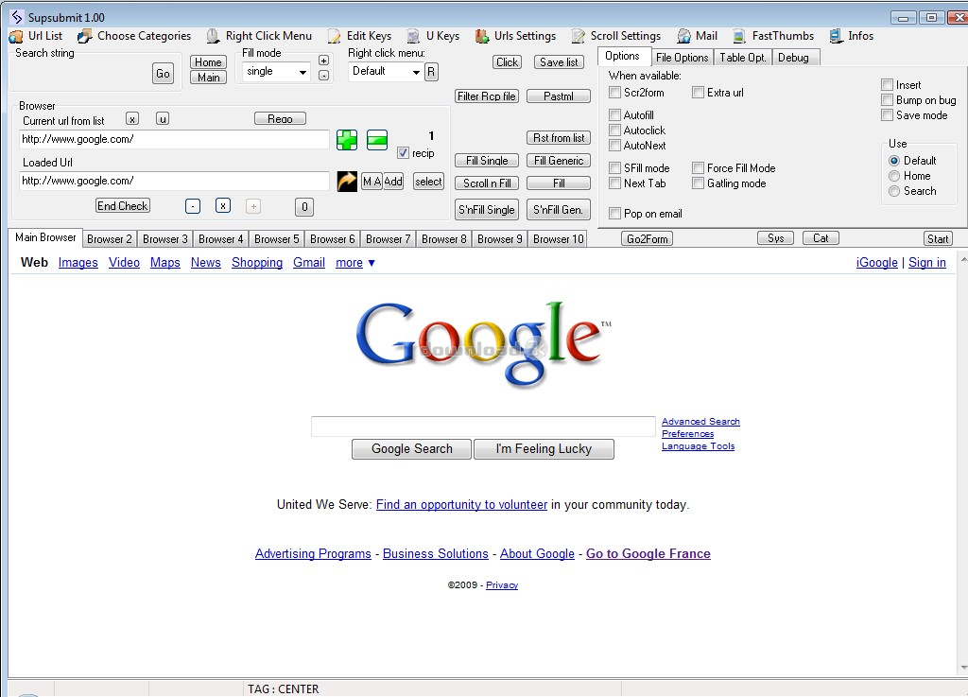Open the Right Click Menu mouse icon
The image size is (968, 697).
point(213,36)
